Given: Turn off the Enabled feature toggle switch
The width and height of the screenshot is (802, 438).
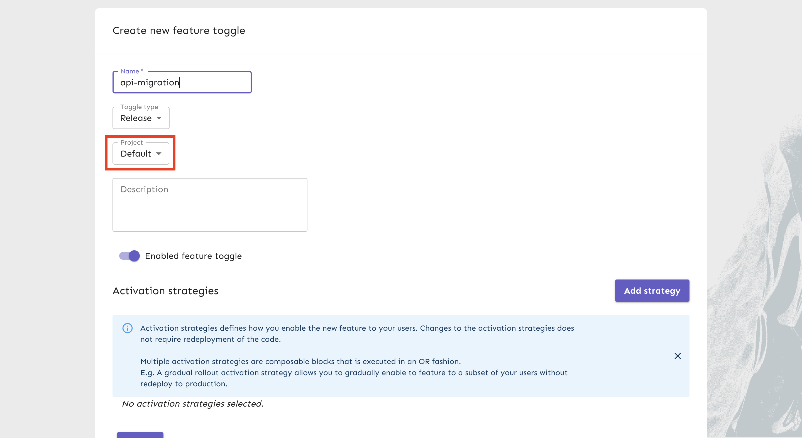Looking at the screenshot, I should pyautogui.click(x=129, y=256).
